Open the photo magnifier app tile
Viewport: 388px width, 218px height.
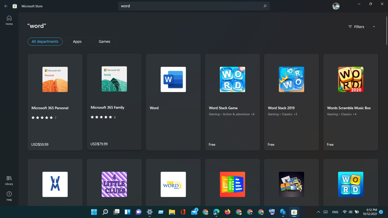pyautogui.click(x=292, y=184)
